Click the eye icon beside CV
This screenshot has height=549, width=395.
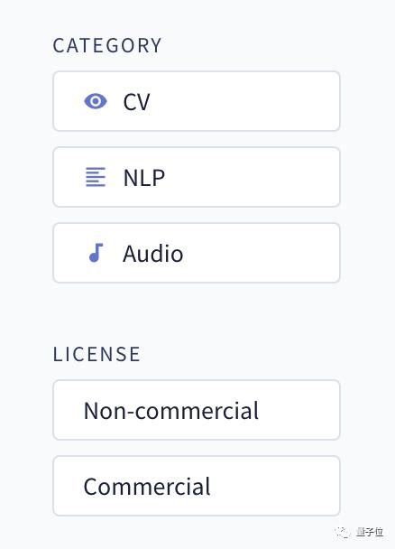pyautogui.click(x=96, y=101)
